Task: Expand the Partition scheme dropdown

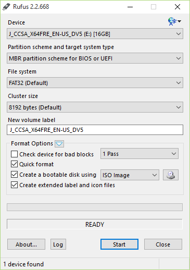Action: tap(95, 58)
